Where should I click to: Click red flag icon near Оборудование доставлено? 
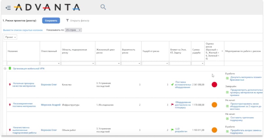pos(172,105)
